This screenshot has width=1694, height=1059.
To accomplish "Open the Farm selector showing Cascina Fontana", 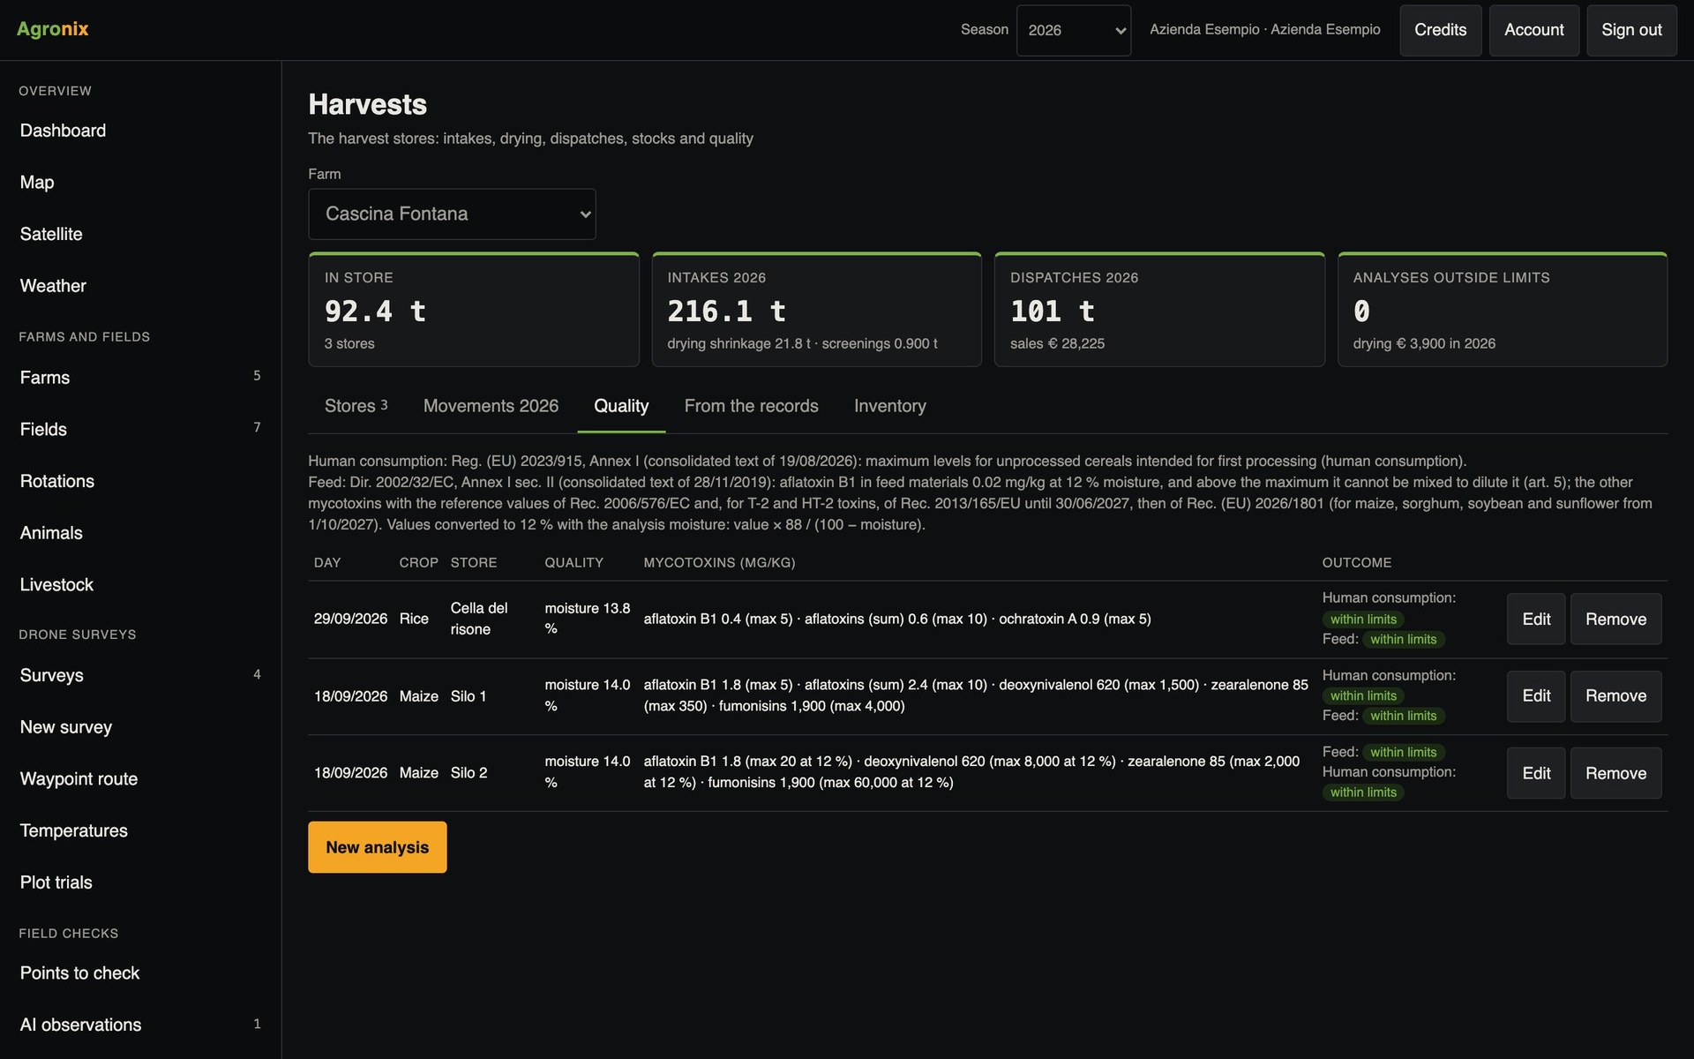I will (x=452, y=214).
